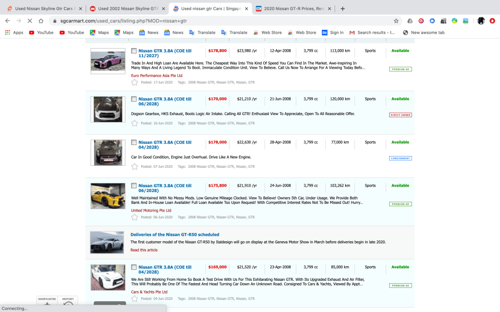Stop the page loading with the X button
Viewport: 500px width, 312px height.
coord(30,21)
